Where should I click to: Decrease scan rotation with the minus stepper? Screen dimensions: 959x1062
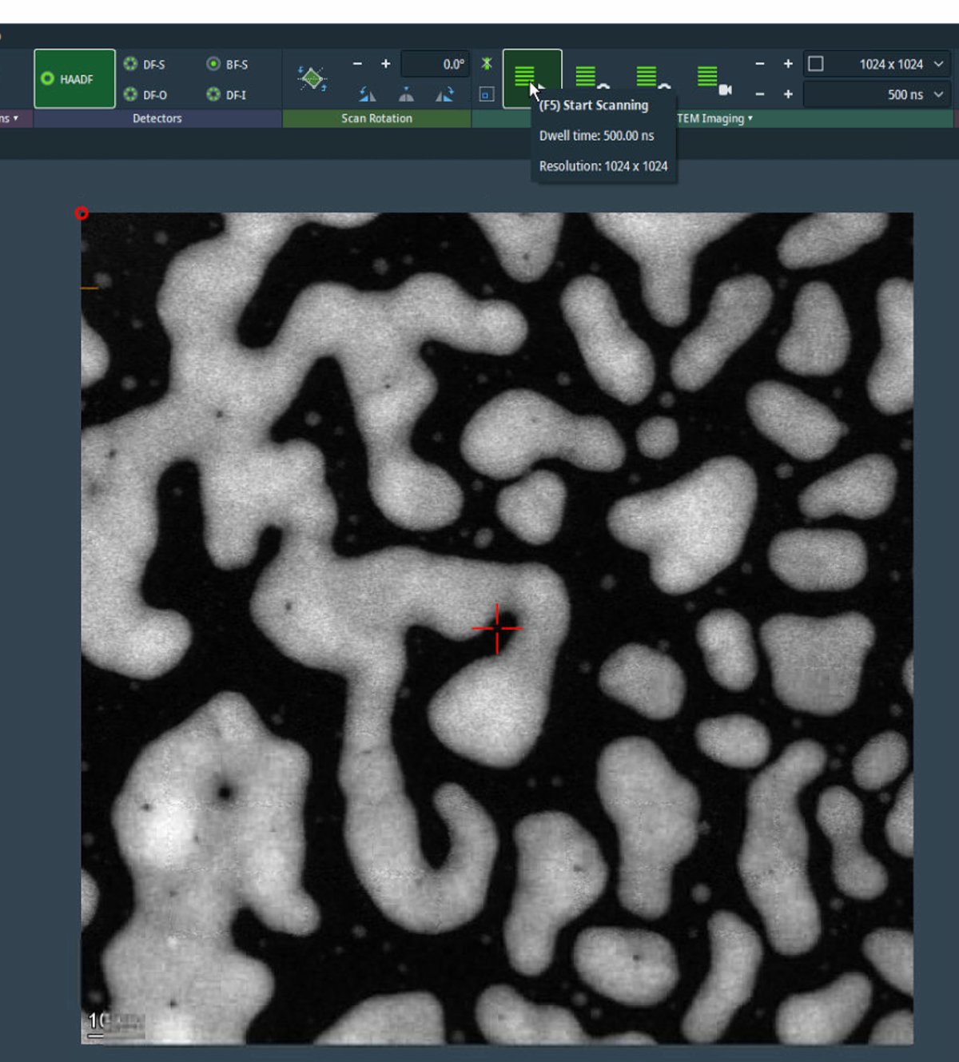pyautogui.click(x=357, y=65)
